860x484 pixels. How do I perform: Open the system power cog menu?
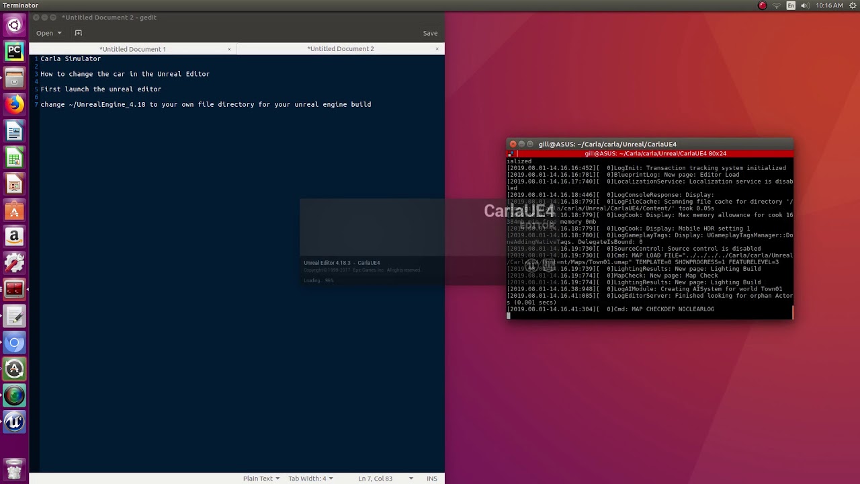point(852,5)
